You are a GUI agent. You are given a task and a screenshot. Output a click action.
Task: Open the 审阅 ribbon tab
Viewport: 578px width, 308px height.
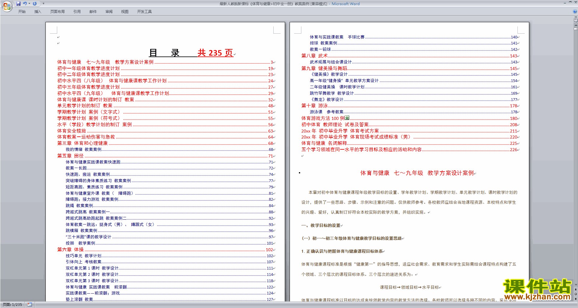[109, 11]
